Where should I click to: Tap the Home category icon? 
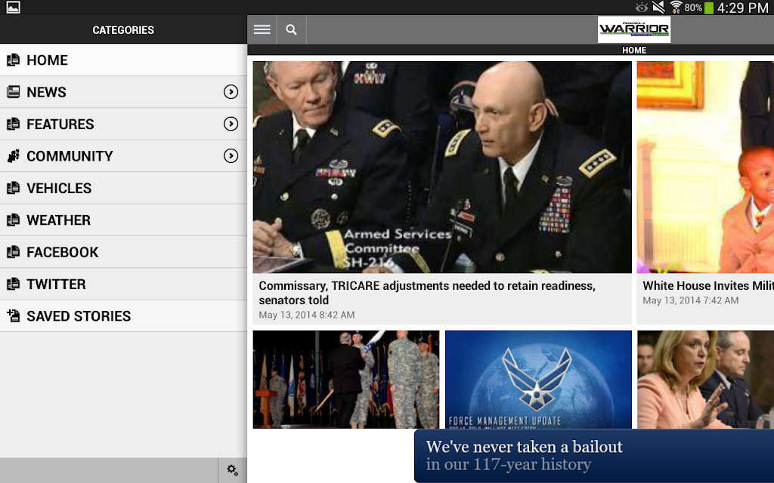pyautogui.click(x=14, y=60)
